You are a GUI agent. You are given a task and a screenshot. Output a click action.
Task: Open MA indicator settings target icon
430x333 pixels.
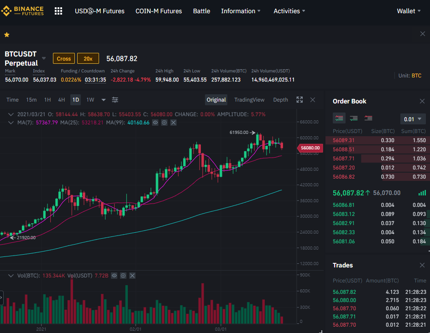point(164,123)
